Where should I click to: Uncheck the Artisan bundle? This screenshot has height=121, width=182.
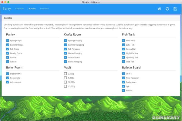pyautogui.click(x=8, y=62)
